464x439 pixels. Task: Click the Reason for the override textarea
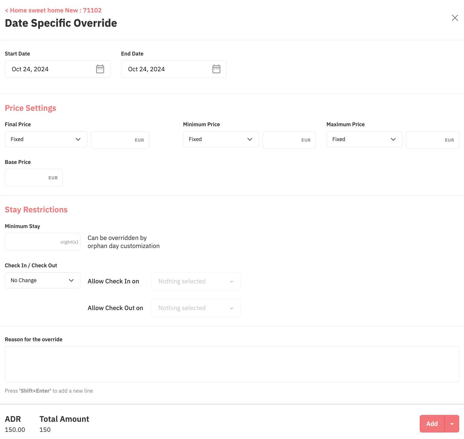(232, 364)
